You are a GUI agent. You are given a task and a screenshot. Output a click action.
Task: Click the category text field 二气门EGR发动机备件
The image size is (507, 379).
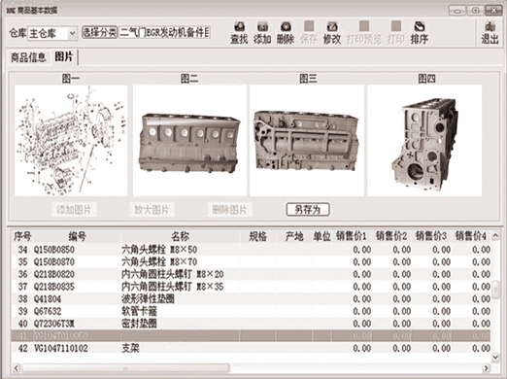coord(165,32)
